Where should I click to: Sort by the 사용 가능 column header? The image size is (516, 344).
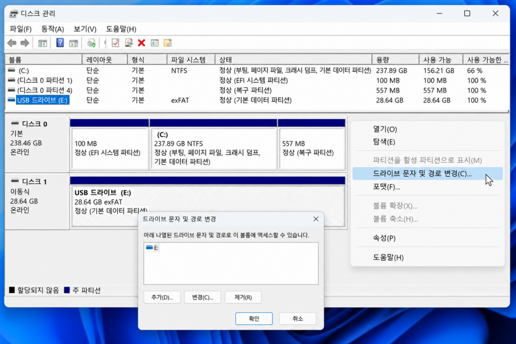pyautogui.click(x=441, y=59)
